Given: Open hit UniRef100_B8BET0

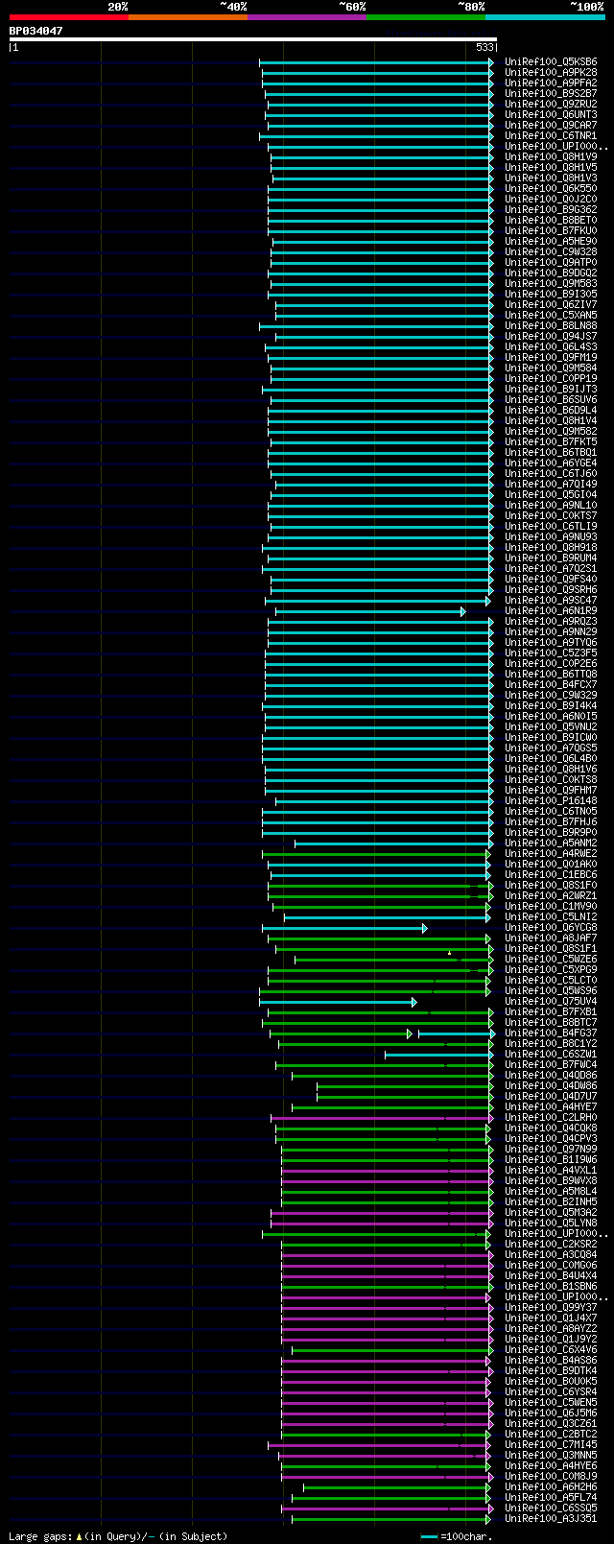Looking at the screenshot, I should (x=551, y=221).
